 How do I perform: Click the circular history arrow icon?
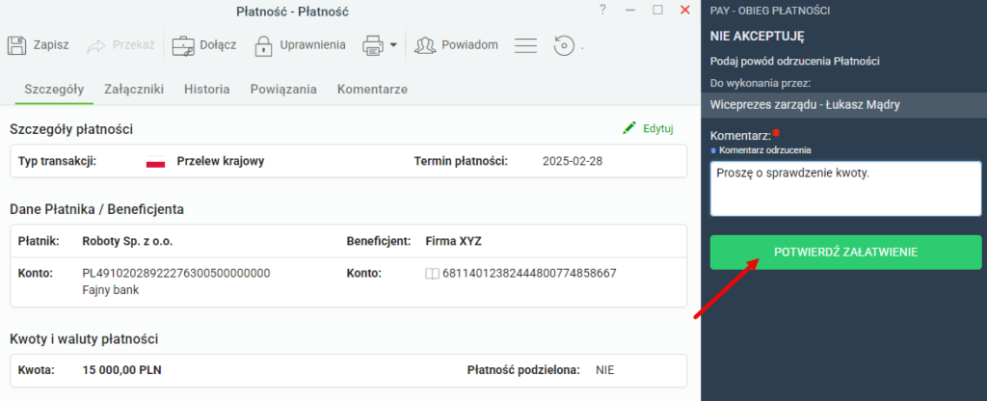pyautogui.click(x=564, y=45)
